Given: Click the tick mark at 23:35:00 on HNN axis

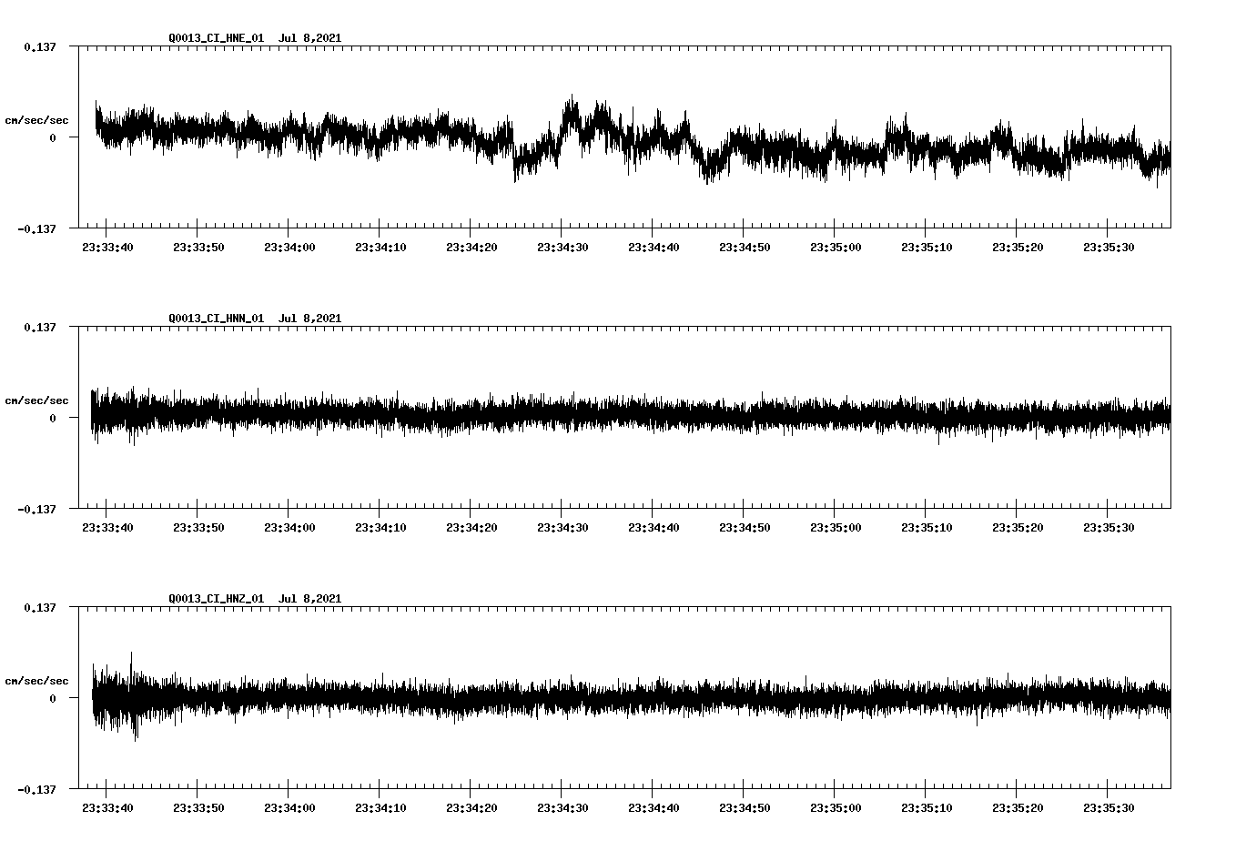Looking at the screenshot, I should (x=834, y=512).
